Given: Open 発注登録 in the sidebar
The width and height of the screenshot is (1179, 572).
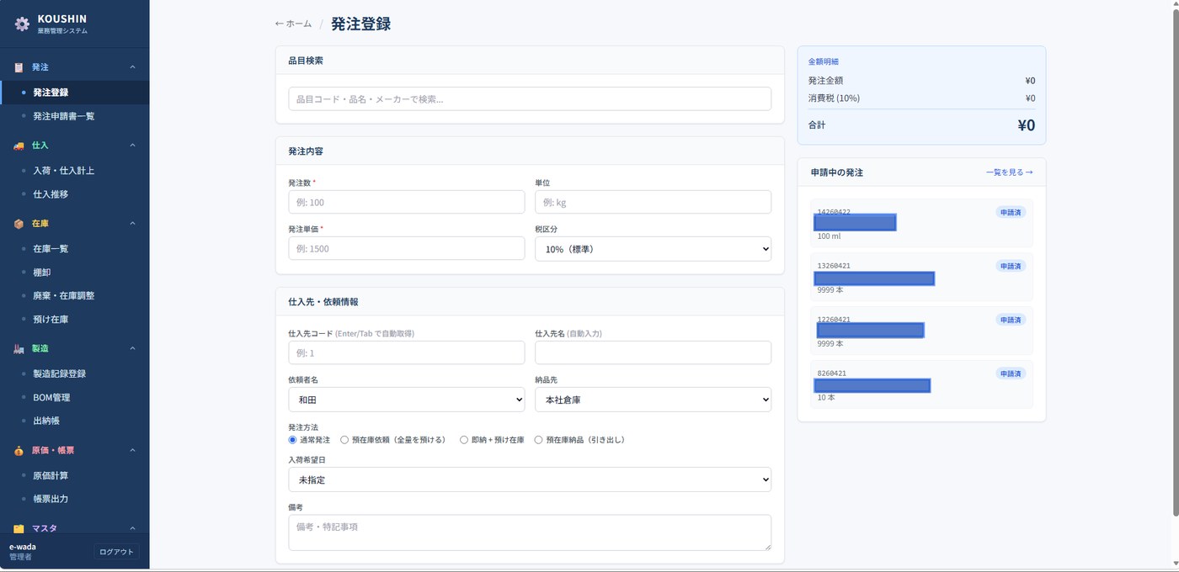Looking at the screenshot, I should [75, 93].
